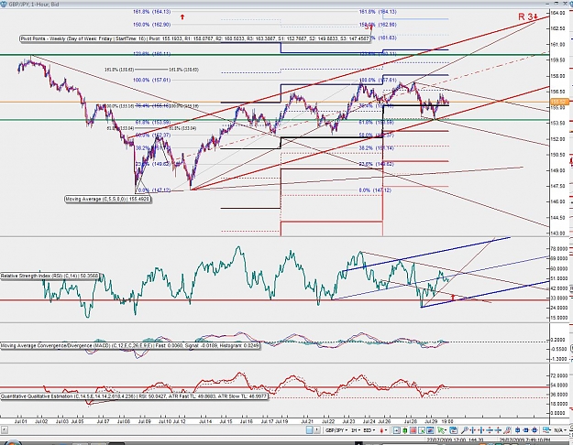Click the Jul 14 date axis label
The width and height of the screenshot is (573, 445).
coord(205,421)
